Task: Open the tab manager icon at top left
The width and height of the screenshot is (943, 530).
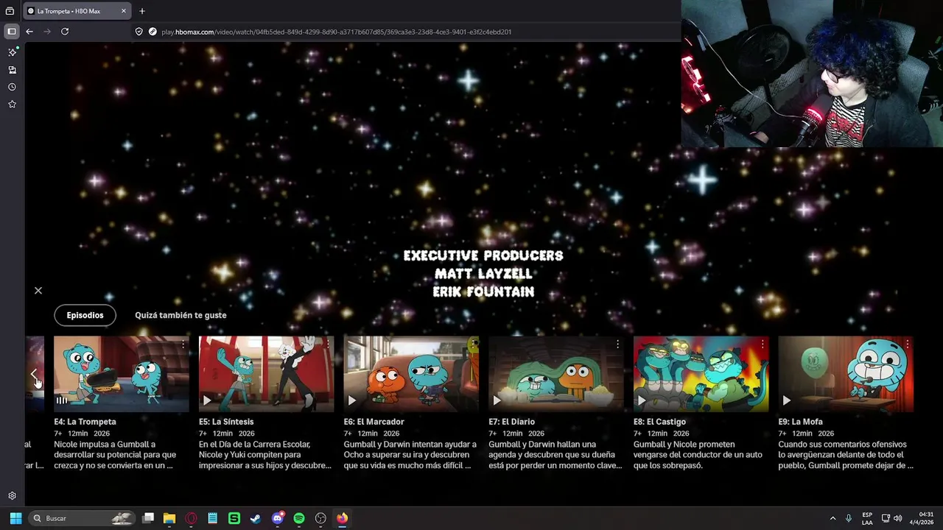Action: pyautogui.click(x=10, y=11)
